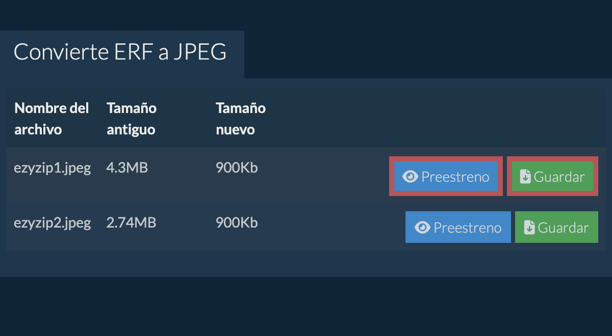Click the "Tamaño antiguo" column header
The height and width of the screenshot is (336, 612).
click(x=131, y=119)
